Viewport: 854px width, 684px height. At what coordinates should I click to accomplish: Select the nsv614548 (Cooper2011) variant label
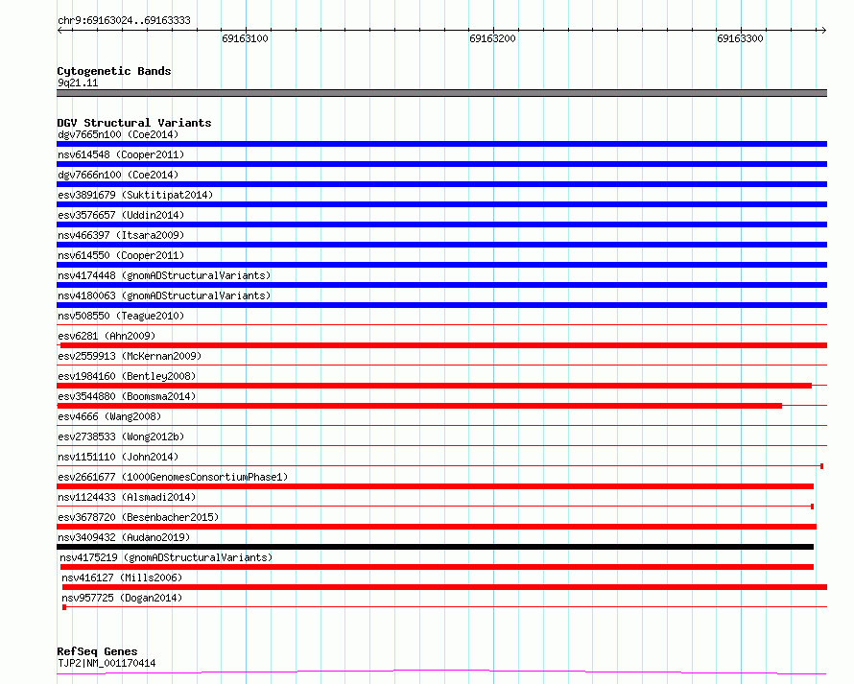(x=121, y=154)
